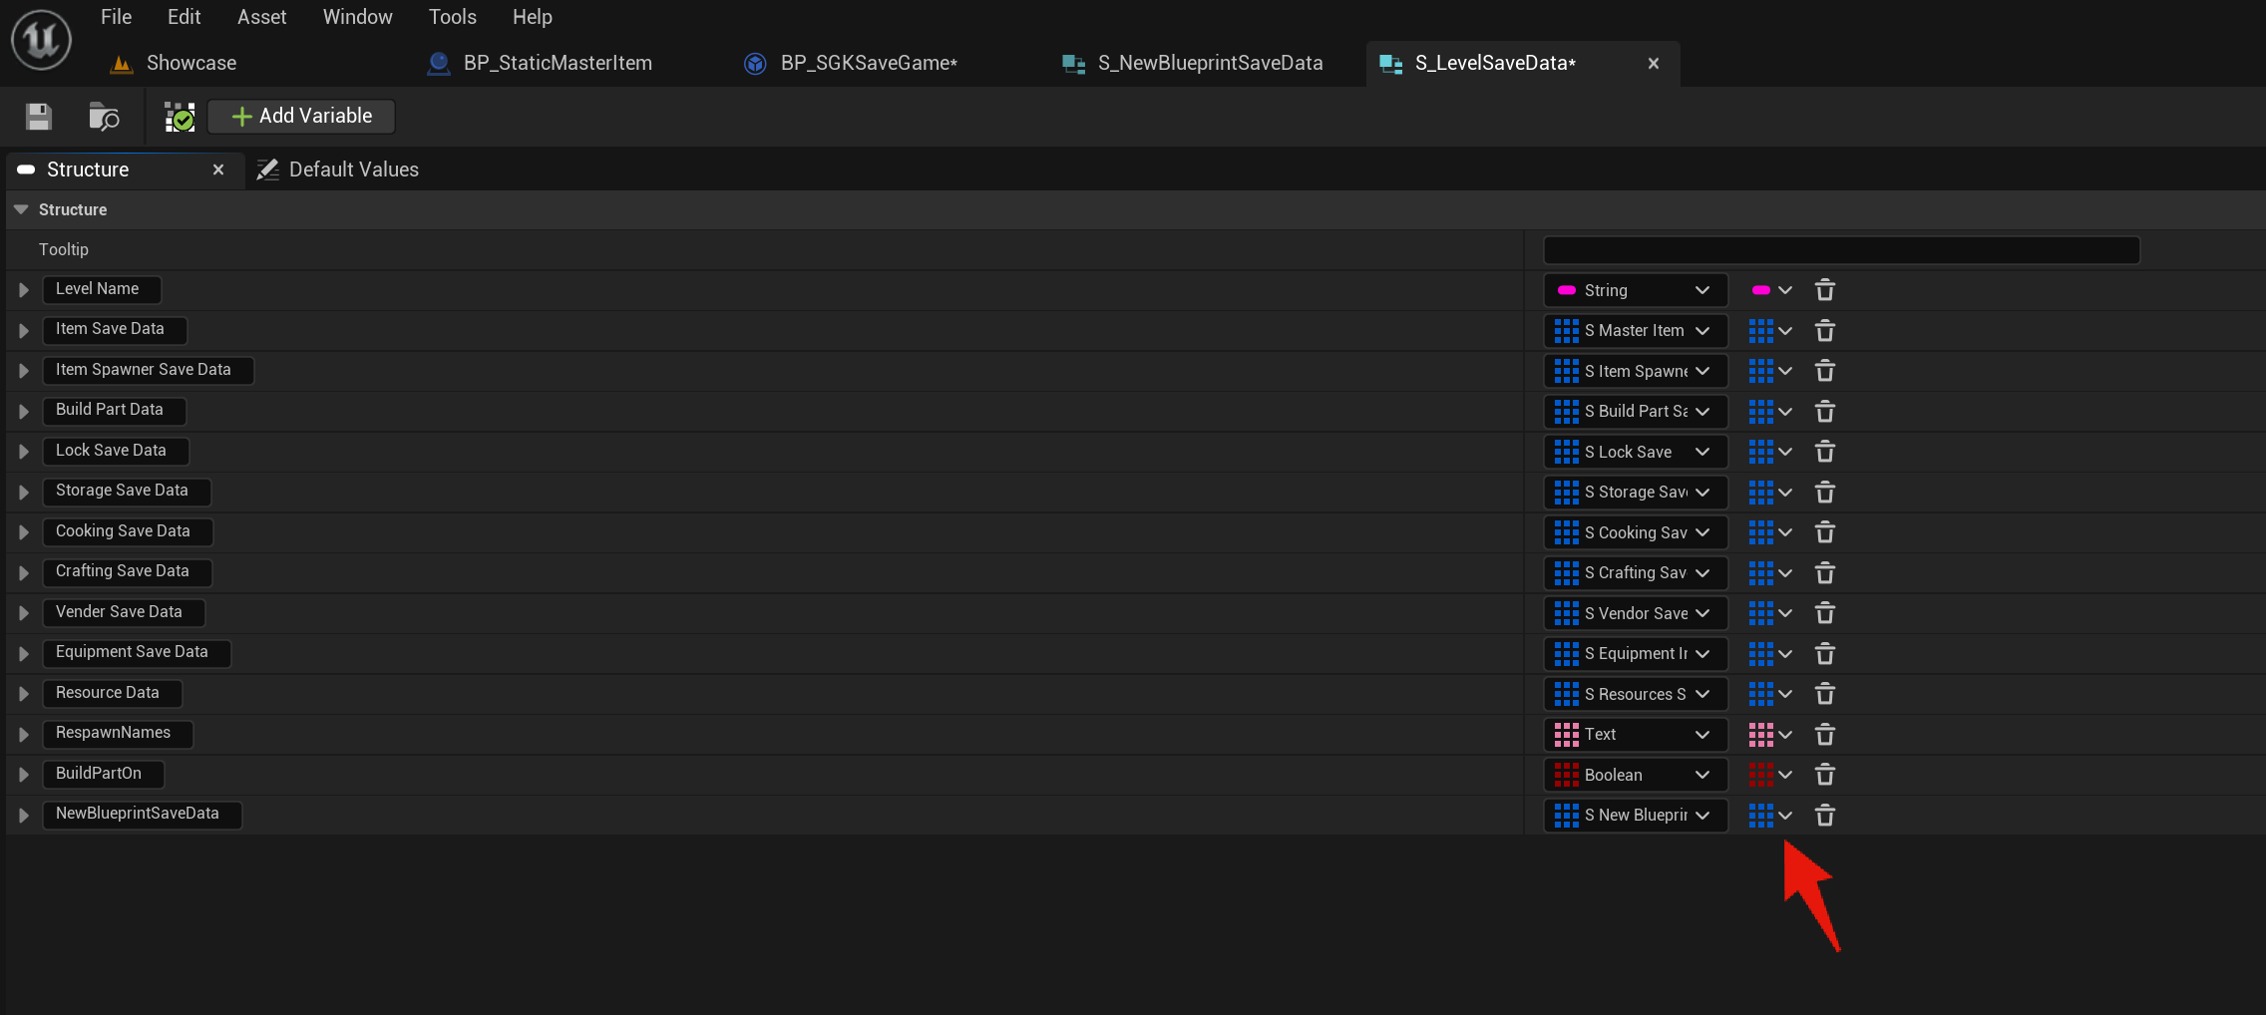Switch to BP_SGKSaveGame tab

coord(868,63)
